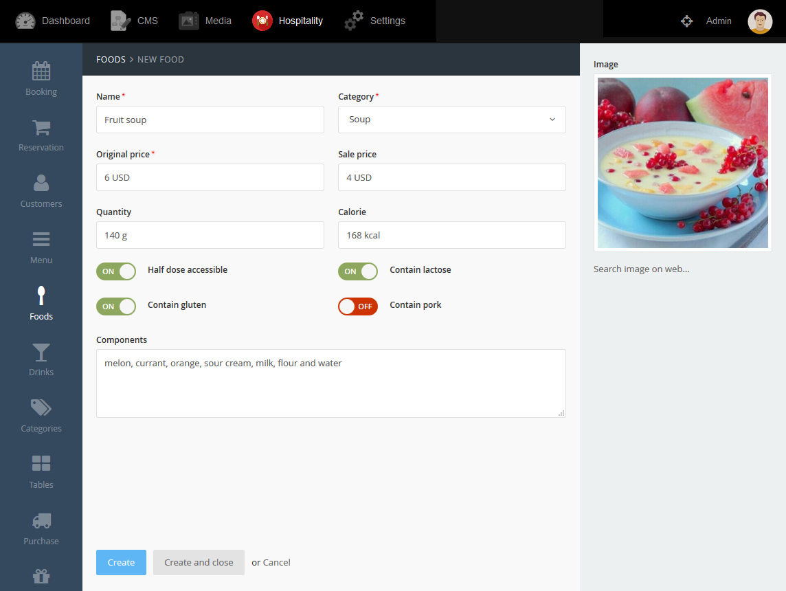Click the Tables label in sidebar
This screenshot has width=786, height=591.
[41, 484]
